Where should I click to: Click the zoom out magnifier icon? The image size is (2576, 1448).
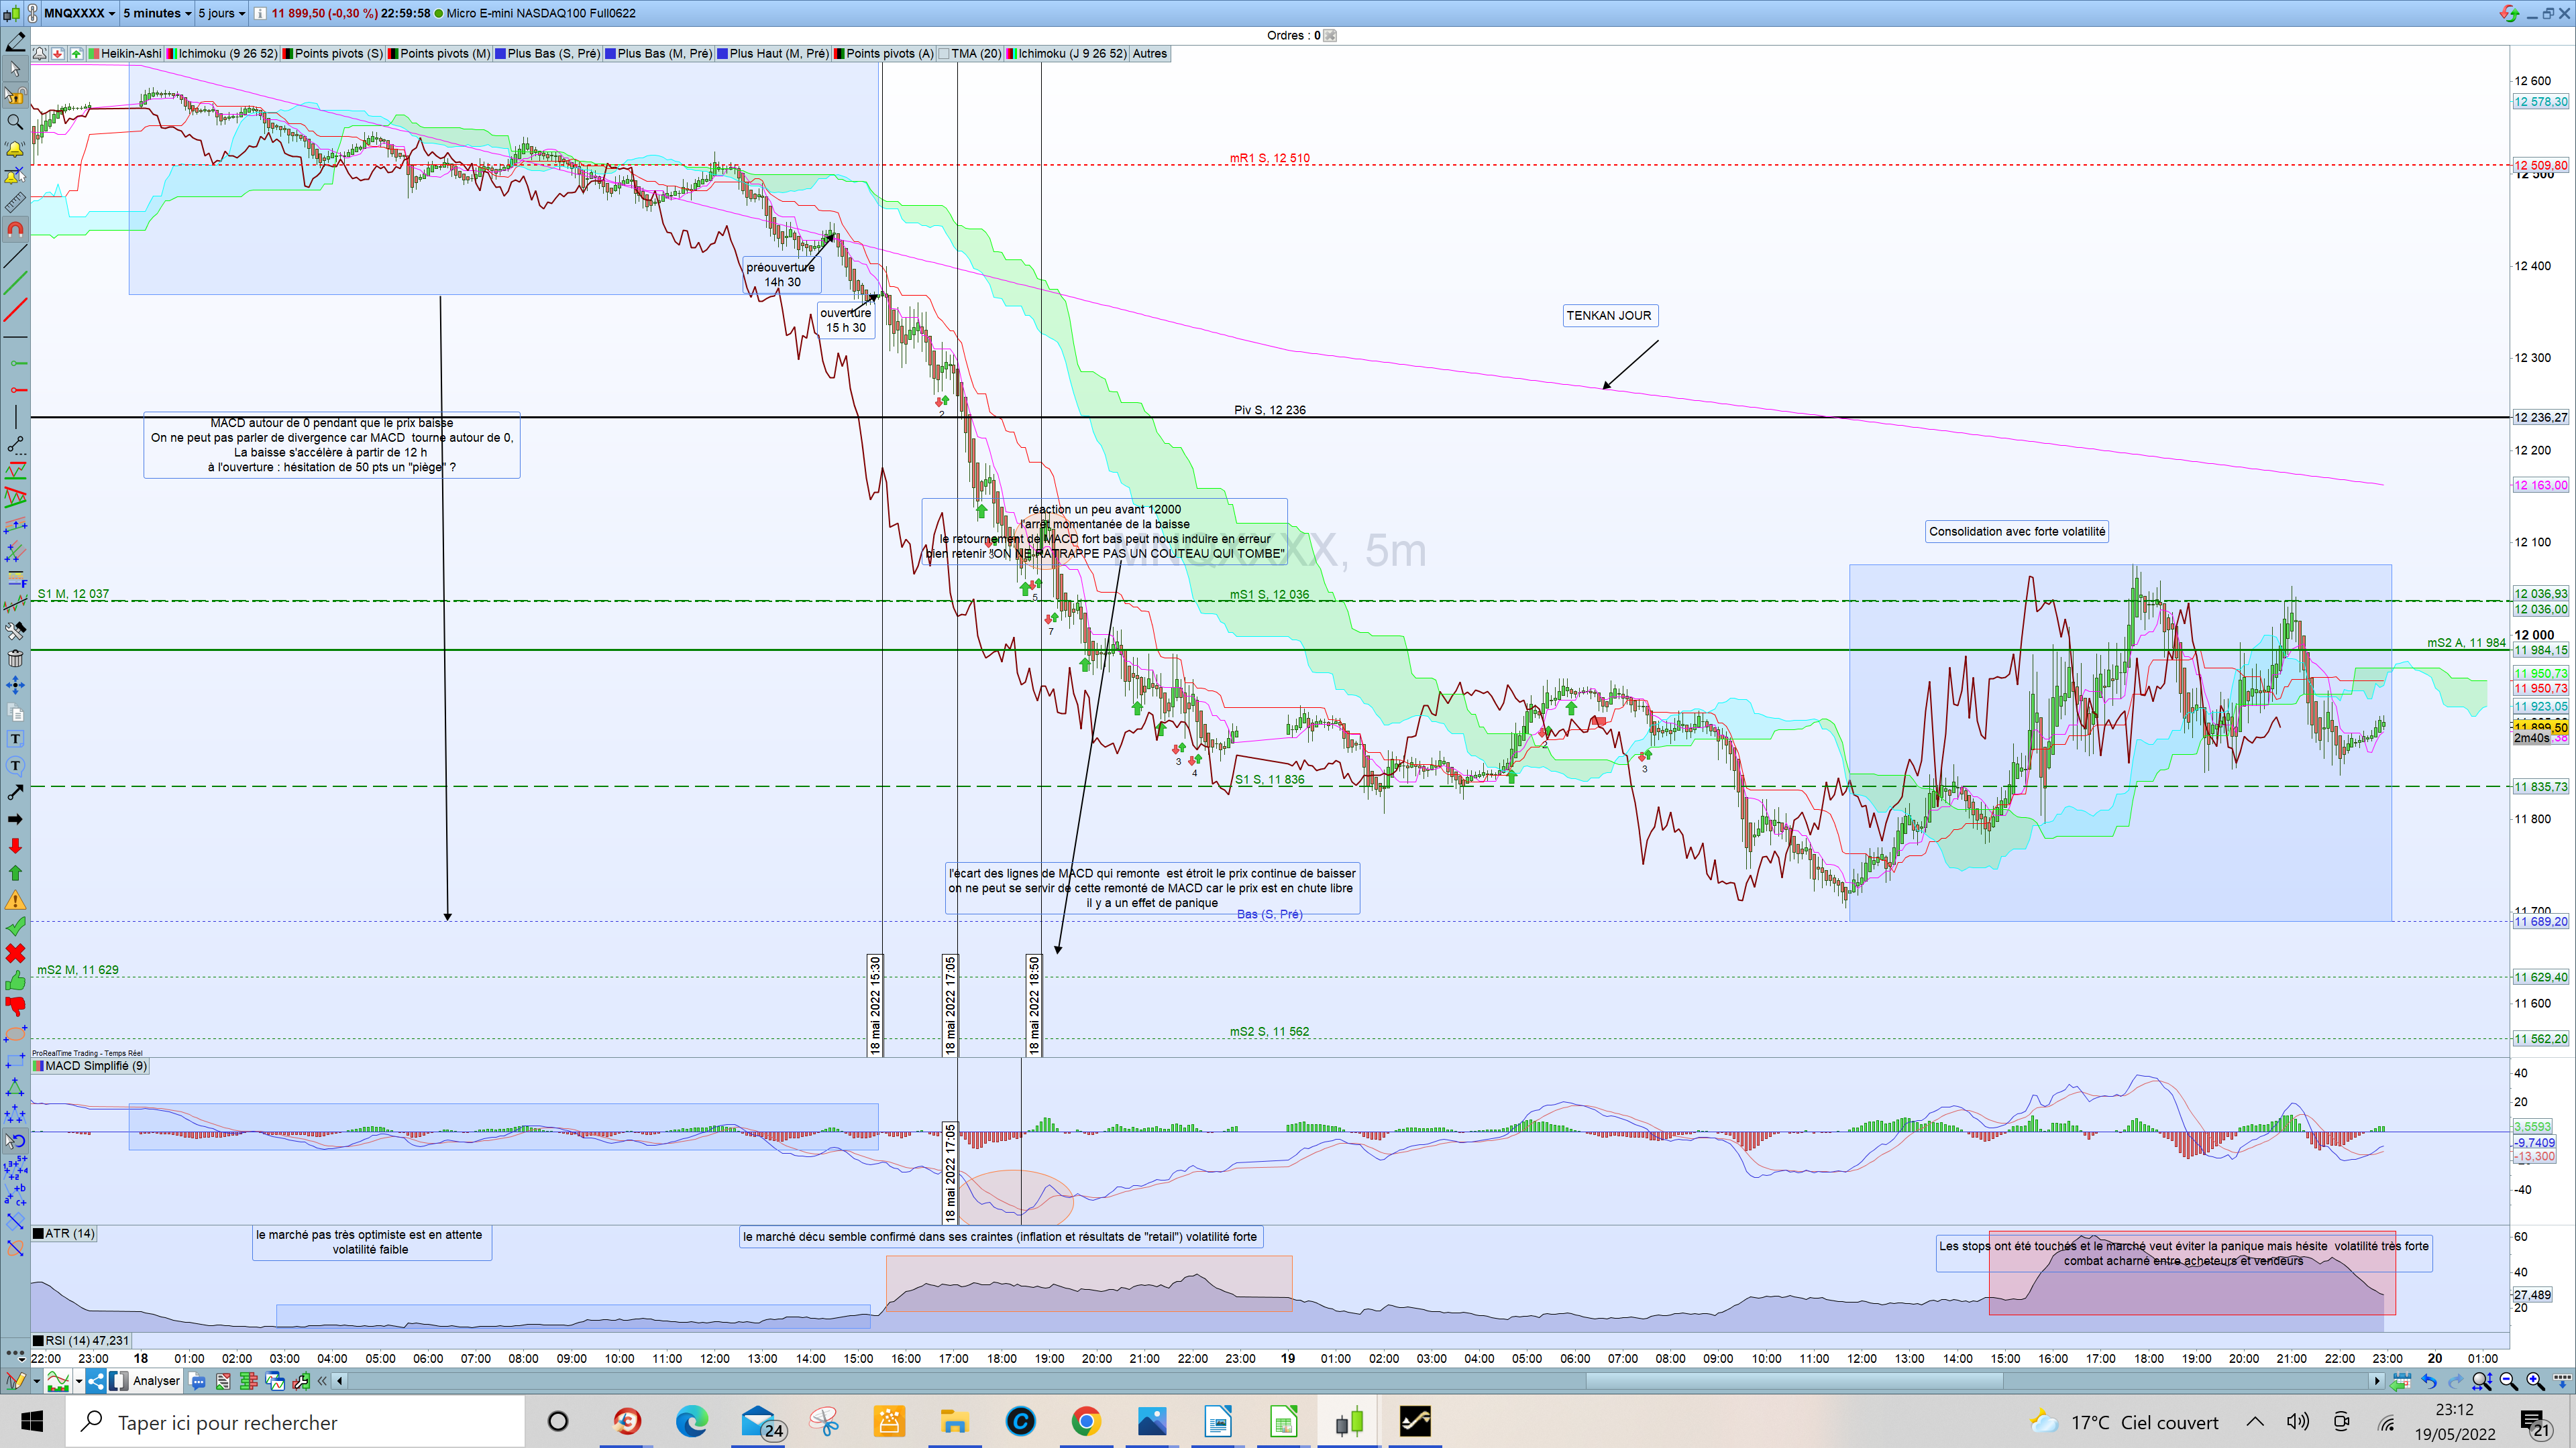(x=2508, y=1381)
